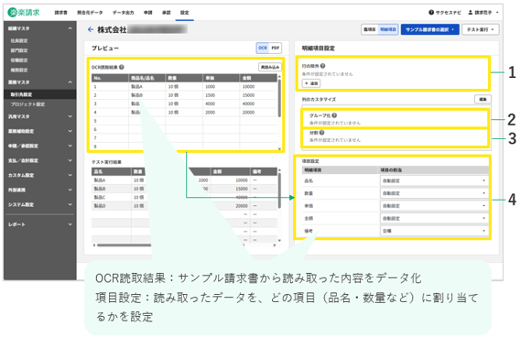Expand the 汎用マスタ sidebar section

39,116
